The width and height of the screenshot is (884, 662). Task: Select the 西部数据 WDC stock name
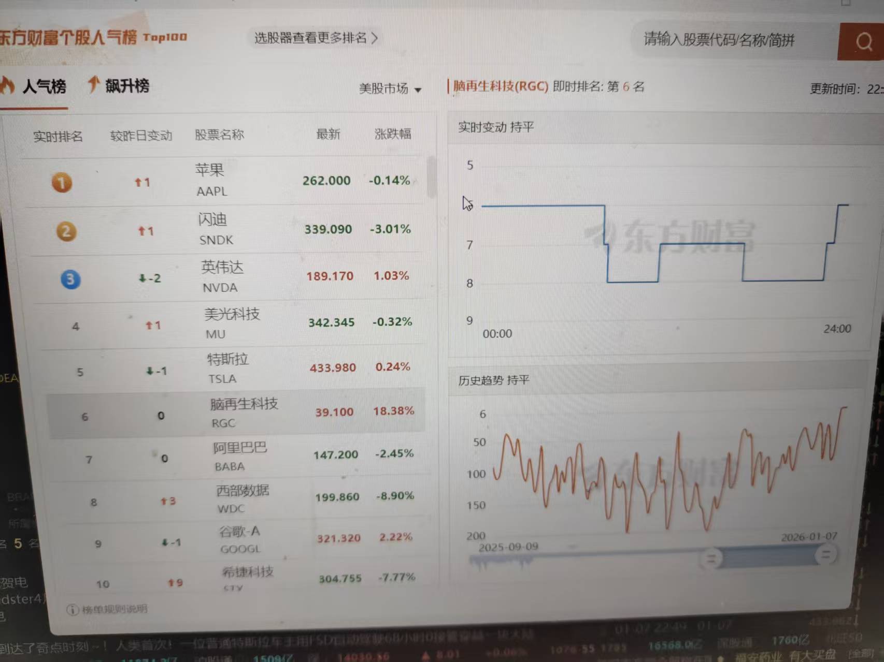[x=243, y=499]
